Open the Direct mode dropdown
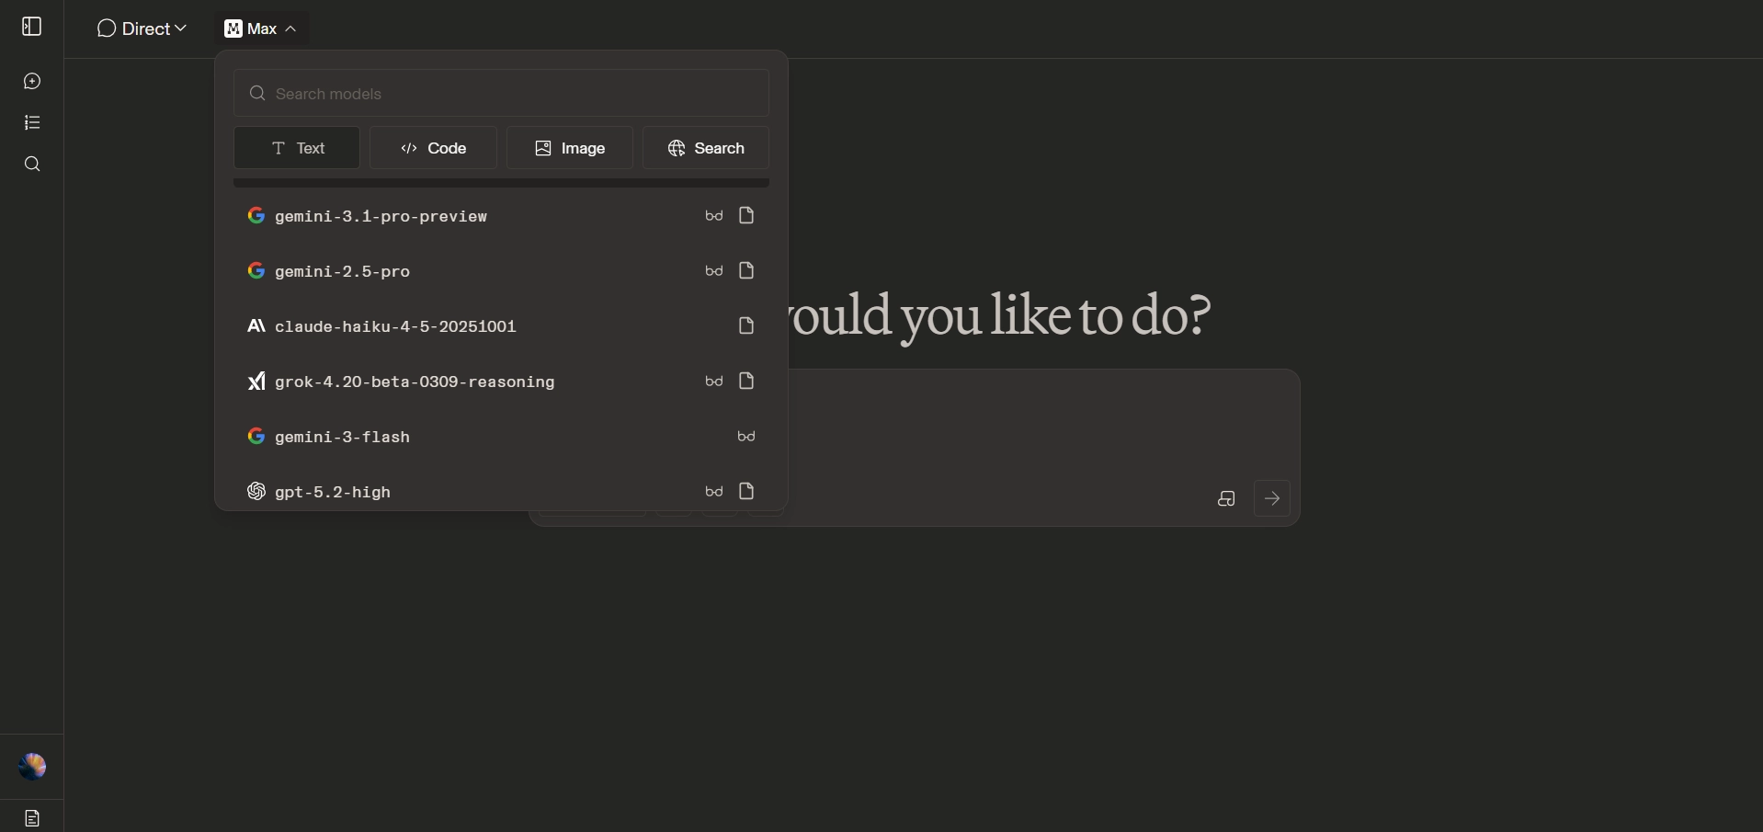 click(142, 29)
